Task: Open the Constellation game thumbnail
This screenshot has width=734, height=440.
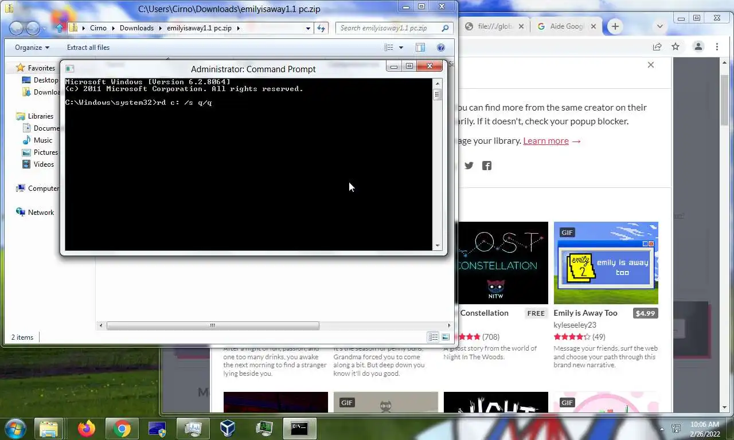Action: tap(503, 263)
